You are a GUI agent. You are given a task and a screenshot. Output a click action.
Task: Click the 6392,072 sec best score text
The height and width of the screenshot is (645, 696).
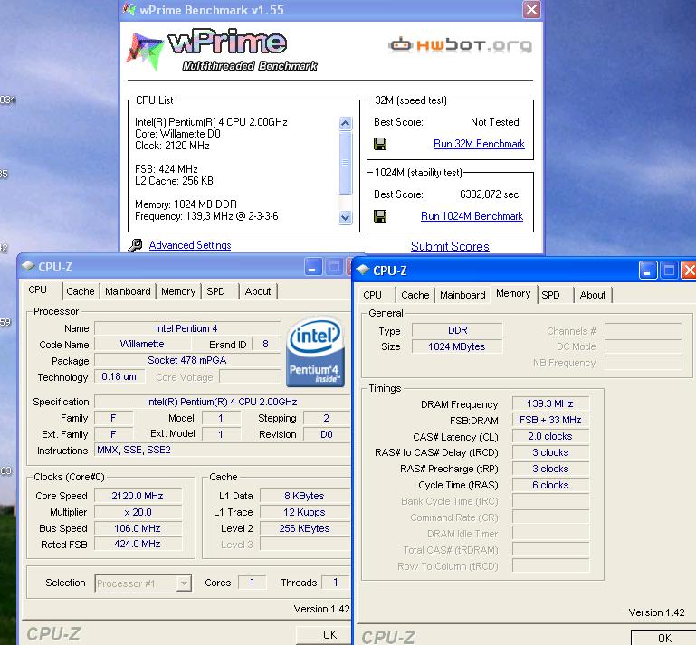pyautogui.click(x=489, y=194)
